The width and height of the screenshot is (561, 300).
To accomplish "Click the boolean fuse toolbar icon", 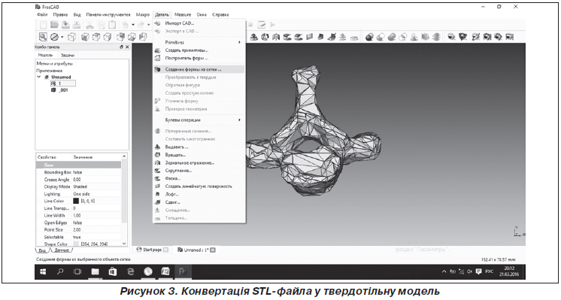I will click(x=392, y=37).
